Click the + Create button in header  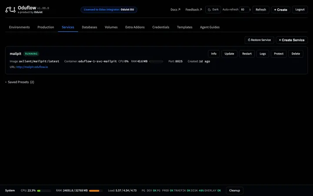pyautogui.click(x=280, y=10)
